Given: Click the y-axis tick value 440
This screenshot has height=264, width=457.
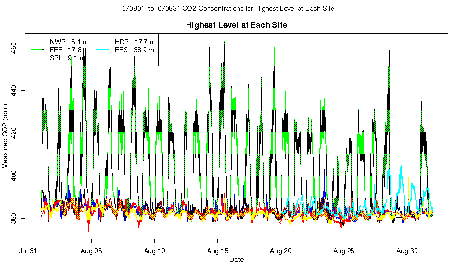Looking at the screenshot, I should pos(13,91).
